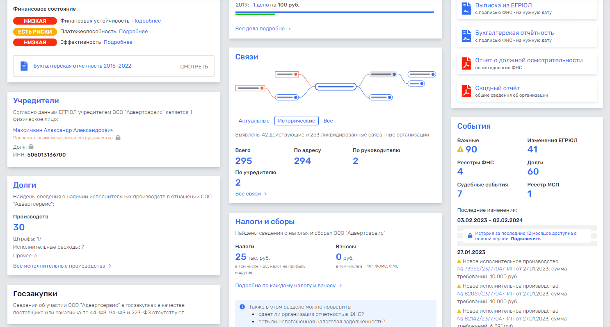Click the Долги events count 60

(533, 172)
